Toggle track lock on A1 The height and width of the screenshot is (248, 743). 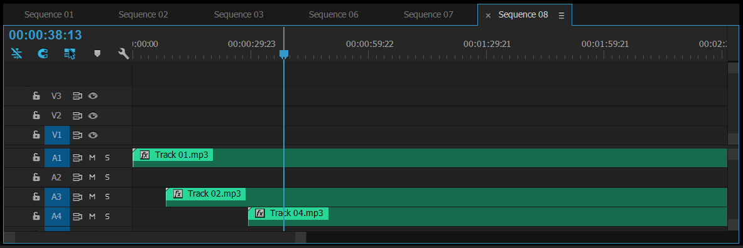[x=36, y=157]
